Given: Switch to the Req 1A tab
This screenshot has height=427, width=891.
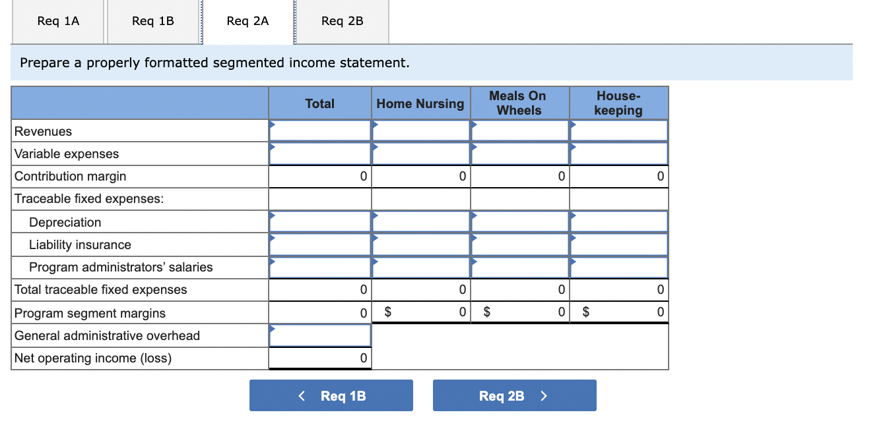Looking at the screenshot, I should coord(57,21).
